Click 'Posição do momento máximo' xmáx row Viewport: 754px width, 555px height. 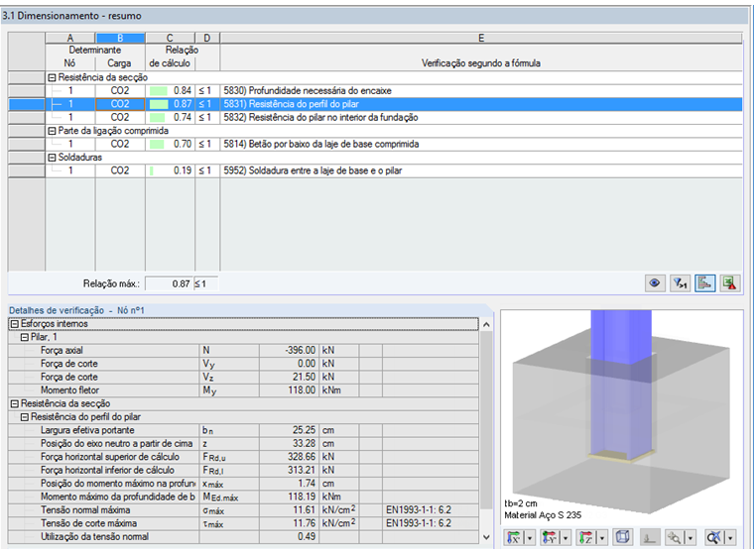tap(243, 484)
